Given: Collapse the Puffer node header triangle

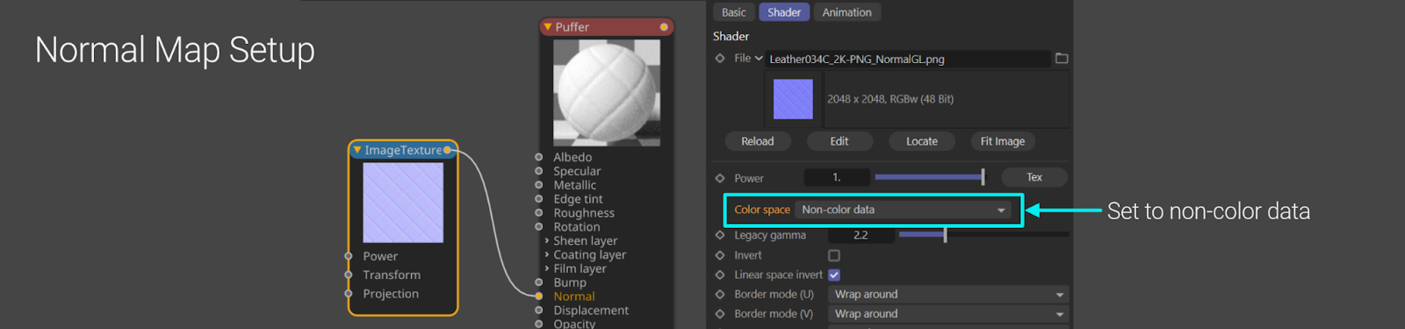Looking at the screenshot, I should pos(548,27).
